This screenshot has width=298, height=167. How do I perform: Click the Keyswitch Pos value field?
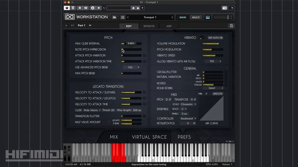pos(188,123)
